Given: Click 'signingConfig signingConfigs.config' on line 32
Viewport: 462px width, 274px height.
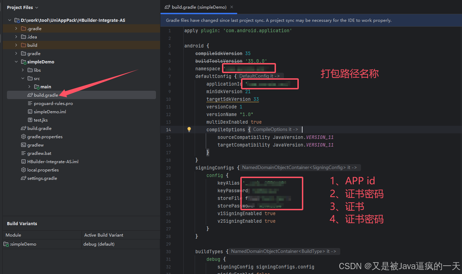Looking at the screenshot, I should 266,267.
